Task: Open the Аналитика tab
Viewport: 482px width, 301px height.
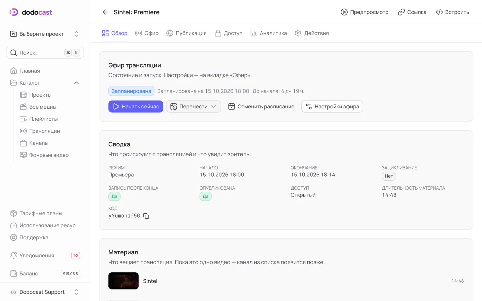Action: (269, 33)
